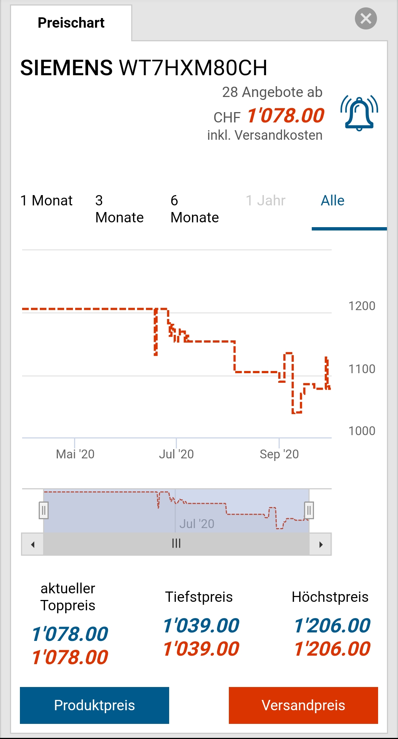This screenshot has height=739, width=398.
Task: Click the CHF 1'078.00 offer price
Action: 285,116
